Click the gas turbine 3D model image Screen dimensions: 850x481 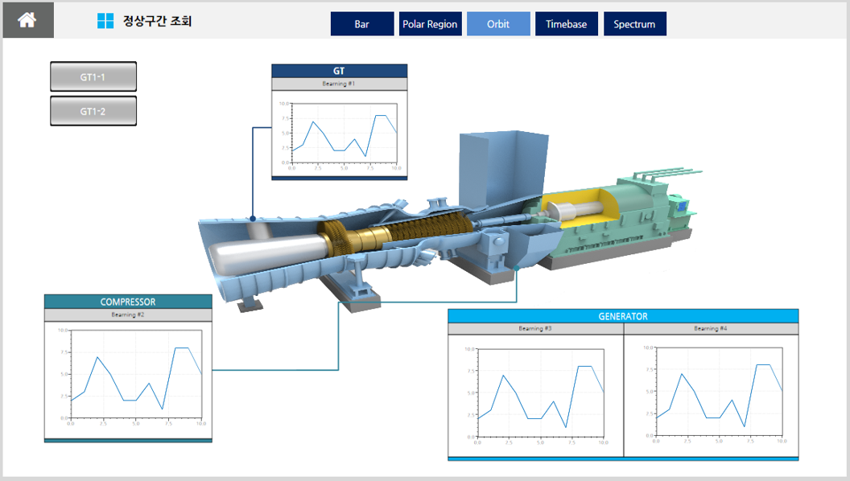(x=450, y=222)
